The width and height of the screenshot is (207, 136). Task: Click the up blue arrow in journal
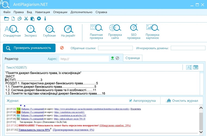[24, 106]
